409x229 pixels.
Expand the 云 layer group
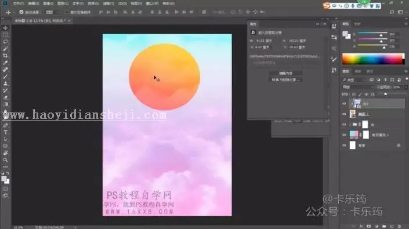click(350, 125)
